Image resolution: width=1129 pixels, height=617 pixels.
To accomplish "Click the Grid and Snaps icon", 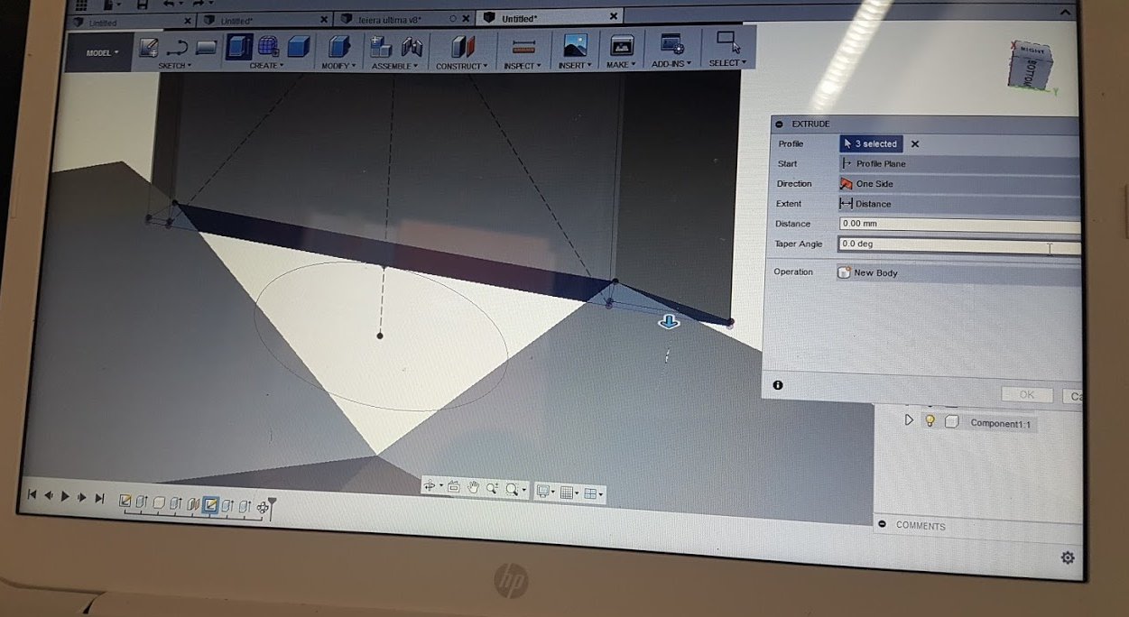I will [x=567, y=493].
